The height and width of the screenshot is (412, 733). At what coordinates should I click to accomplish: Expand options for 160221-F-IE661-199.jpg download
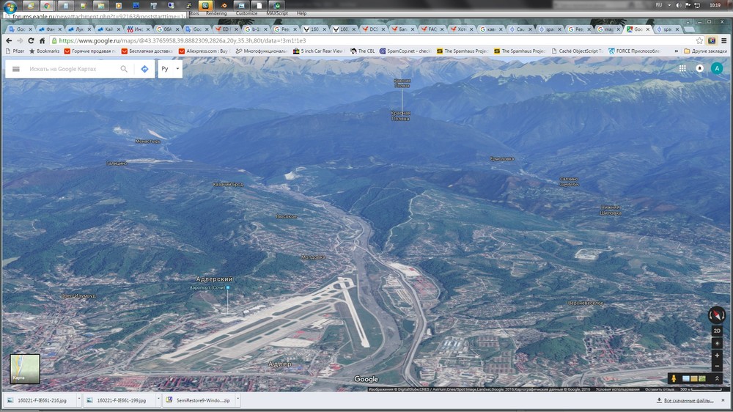coord(158,400)
